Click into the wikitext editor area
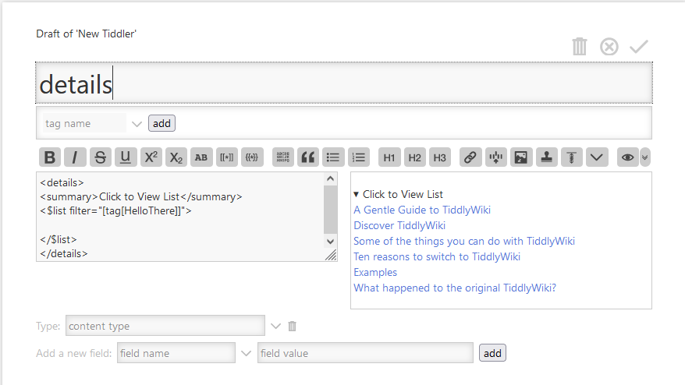 point(180,217)
